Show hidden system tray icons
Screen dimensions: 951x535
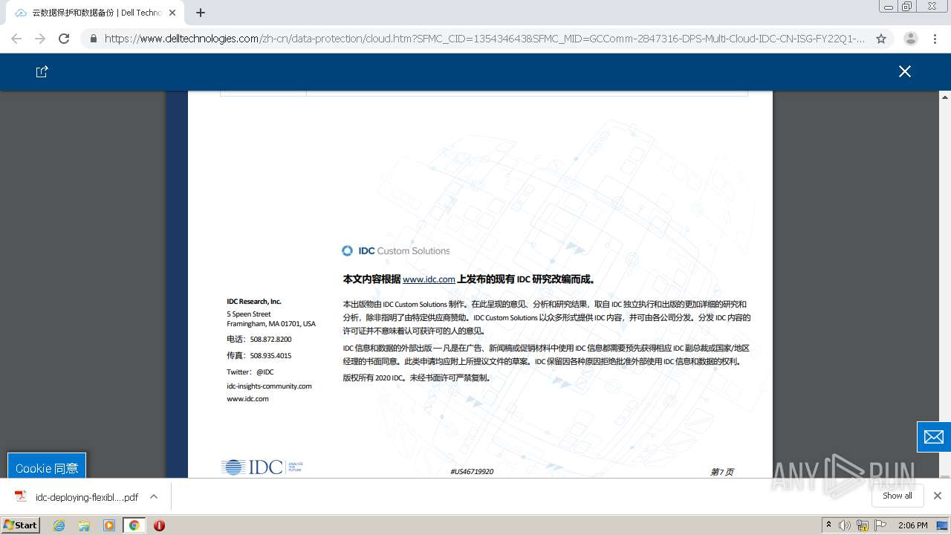[828, 525]
